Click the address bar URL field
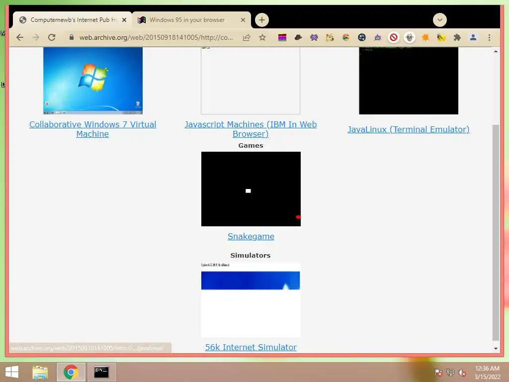Screen dimensions: 509x382 point(156,37)
